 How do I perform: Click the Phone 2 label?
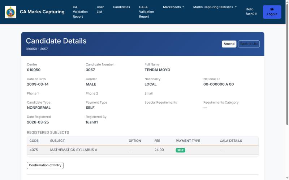[x=92, y=93]
